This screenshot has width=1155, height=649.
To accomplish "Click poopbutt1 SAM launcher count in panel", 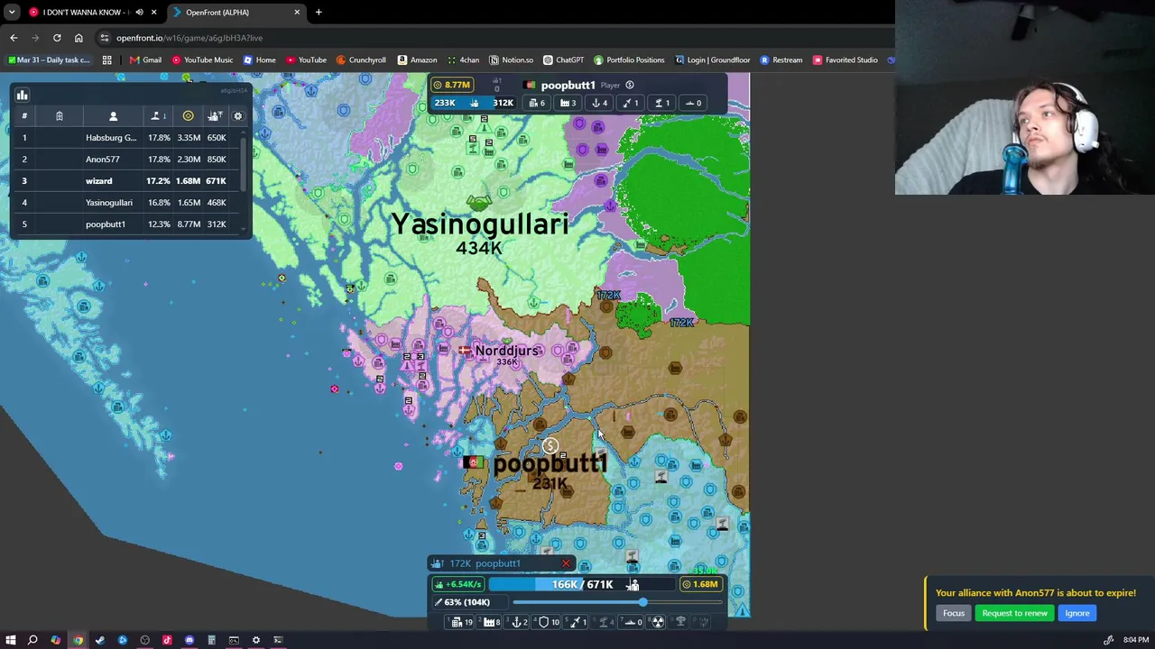I will tap(661, 103).
